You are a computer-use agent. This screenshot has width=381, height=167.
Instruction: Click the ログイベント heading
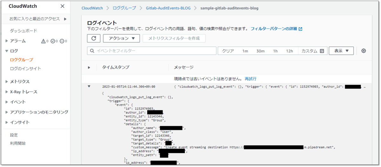pyautogui.click(x=102, y=23)
